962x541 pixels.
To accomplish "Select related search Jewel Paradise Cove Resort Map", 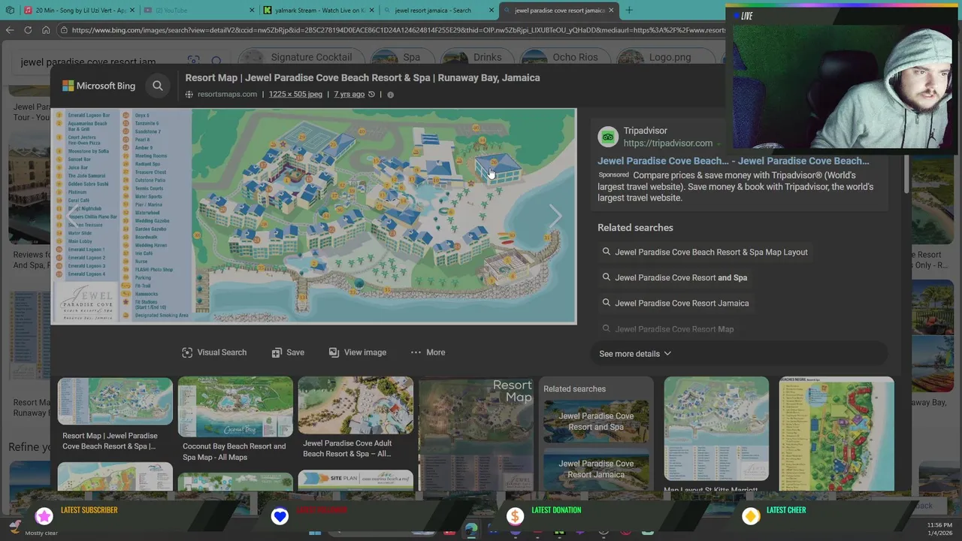I will (x=674, y=329).
